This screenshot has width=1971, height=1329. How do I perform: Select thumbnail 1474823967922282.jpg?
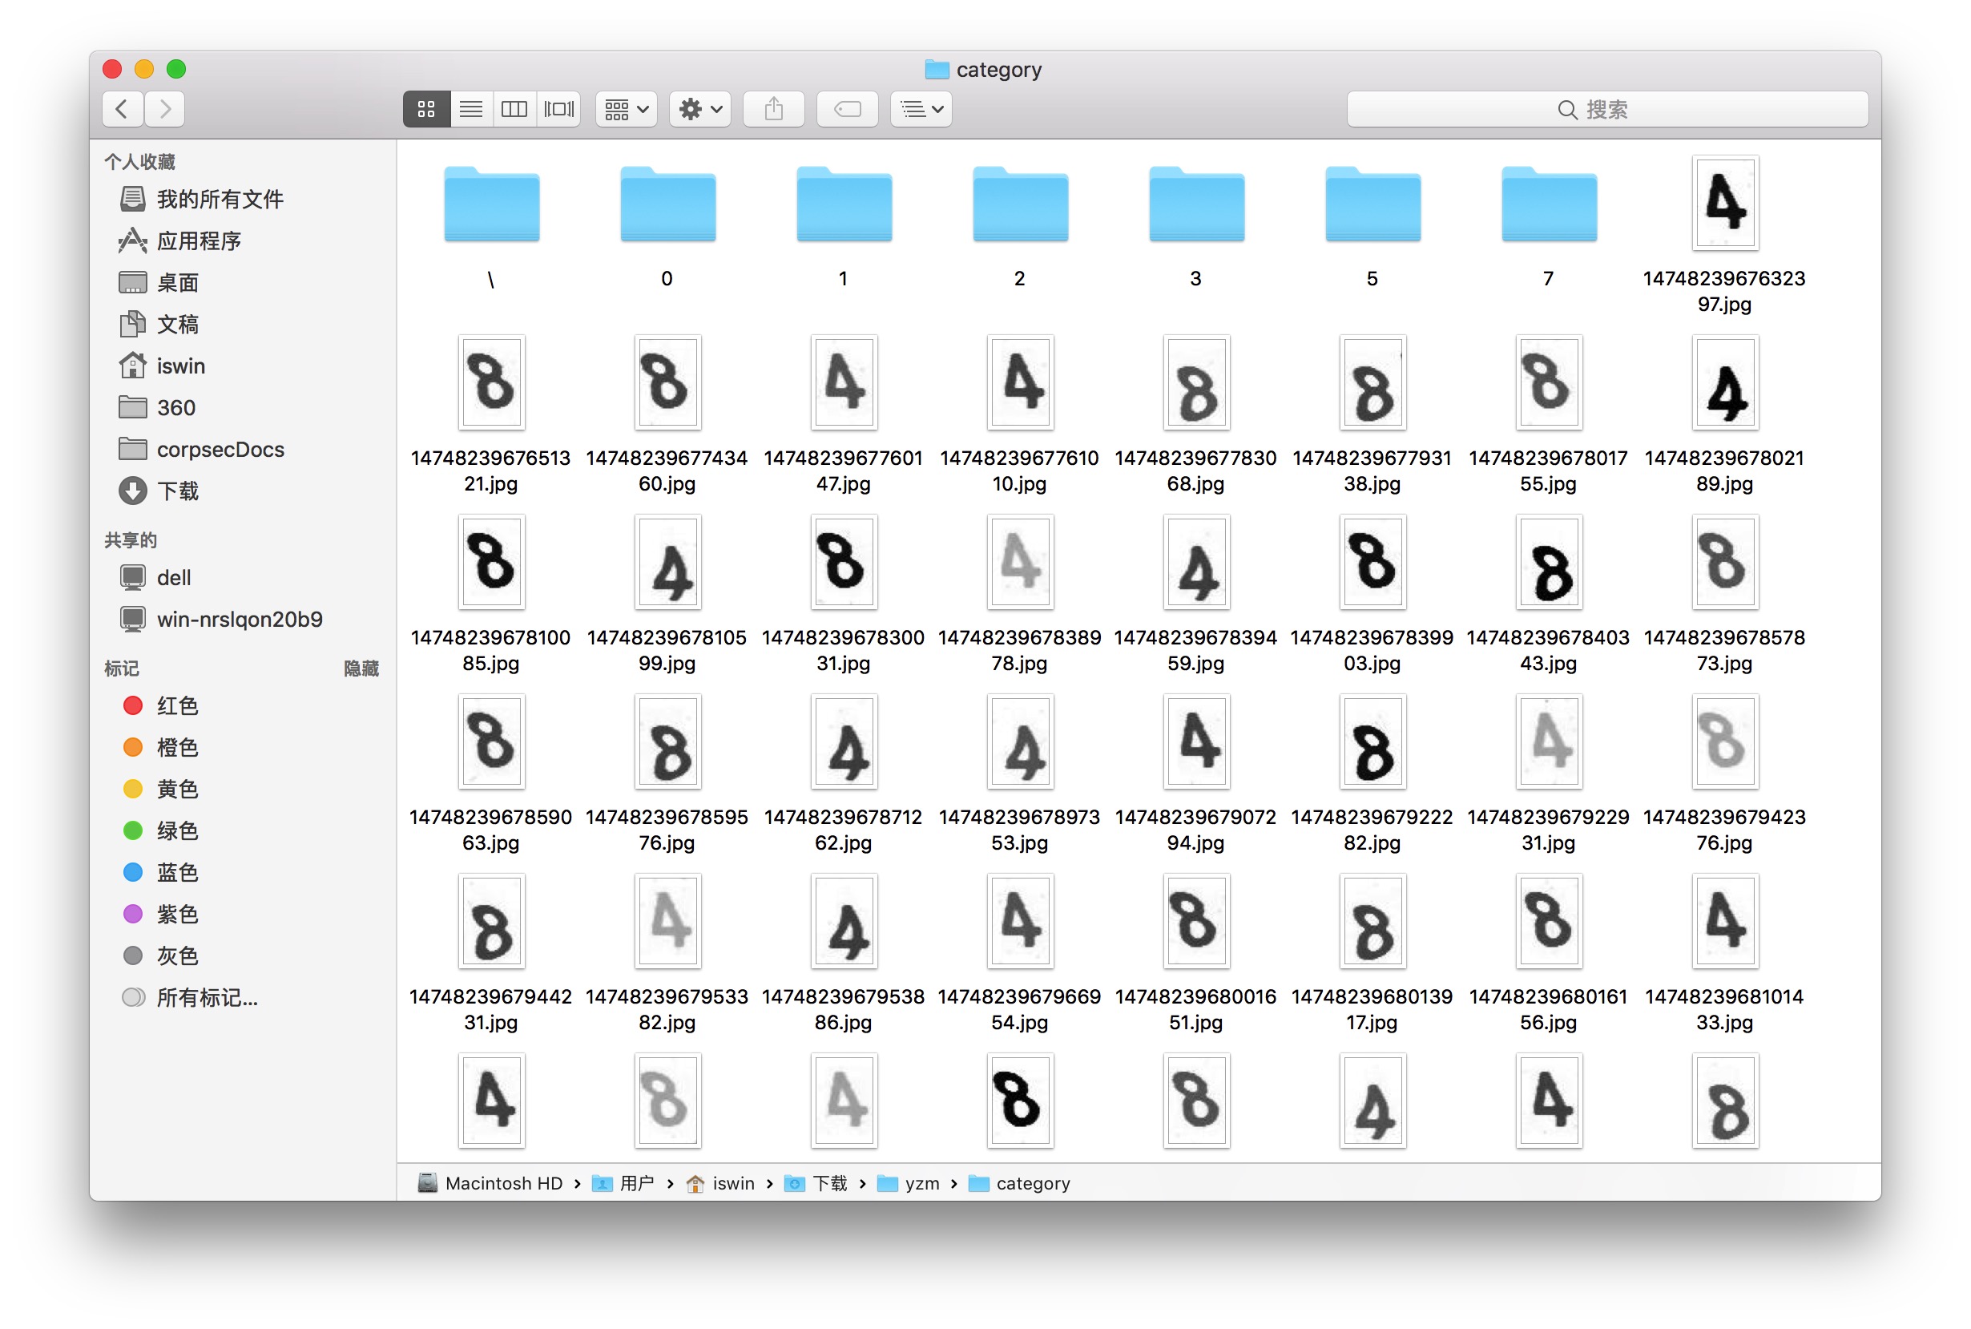click(x=1372, y=741)
